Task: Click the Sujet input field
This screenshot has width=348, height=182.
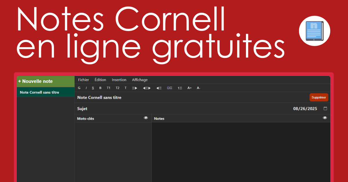Action: click(x=174, y=109)
